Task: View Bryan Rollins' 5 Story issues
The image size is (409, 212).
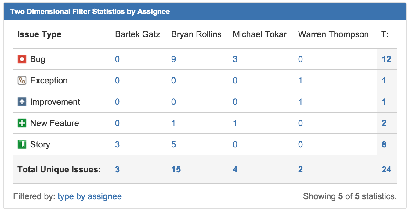Action: coord(173,144)
